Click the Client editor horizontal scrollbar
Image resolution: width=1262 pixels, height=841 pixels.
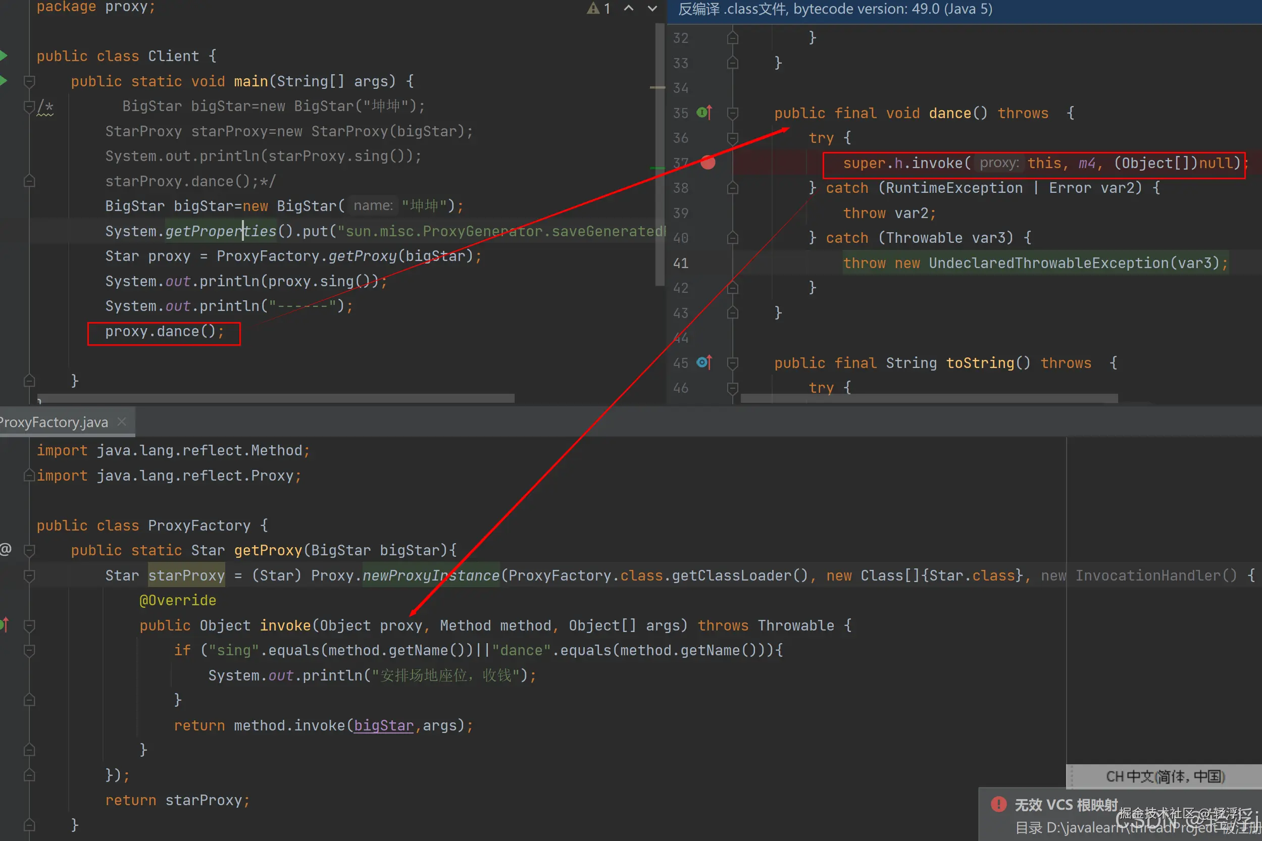tap(276, 398)
